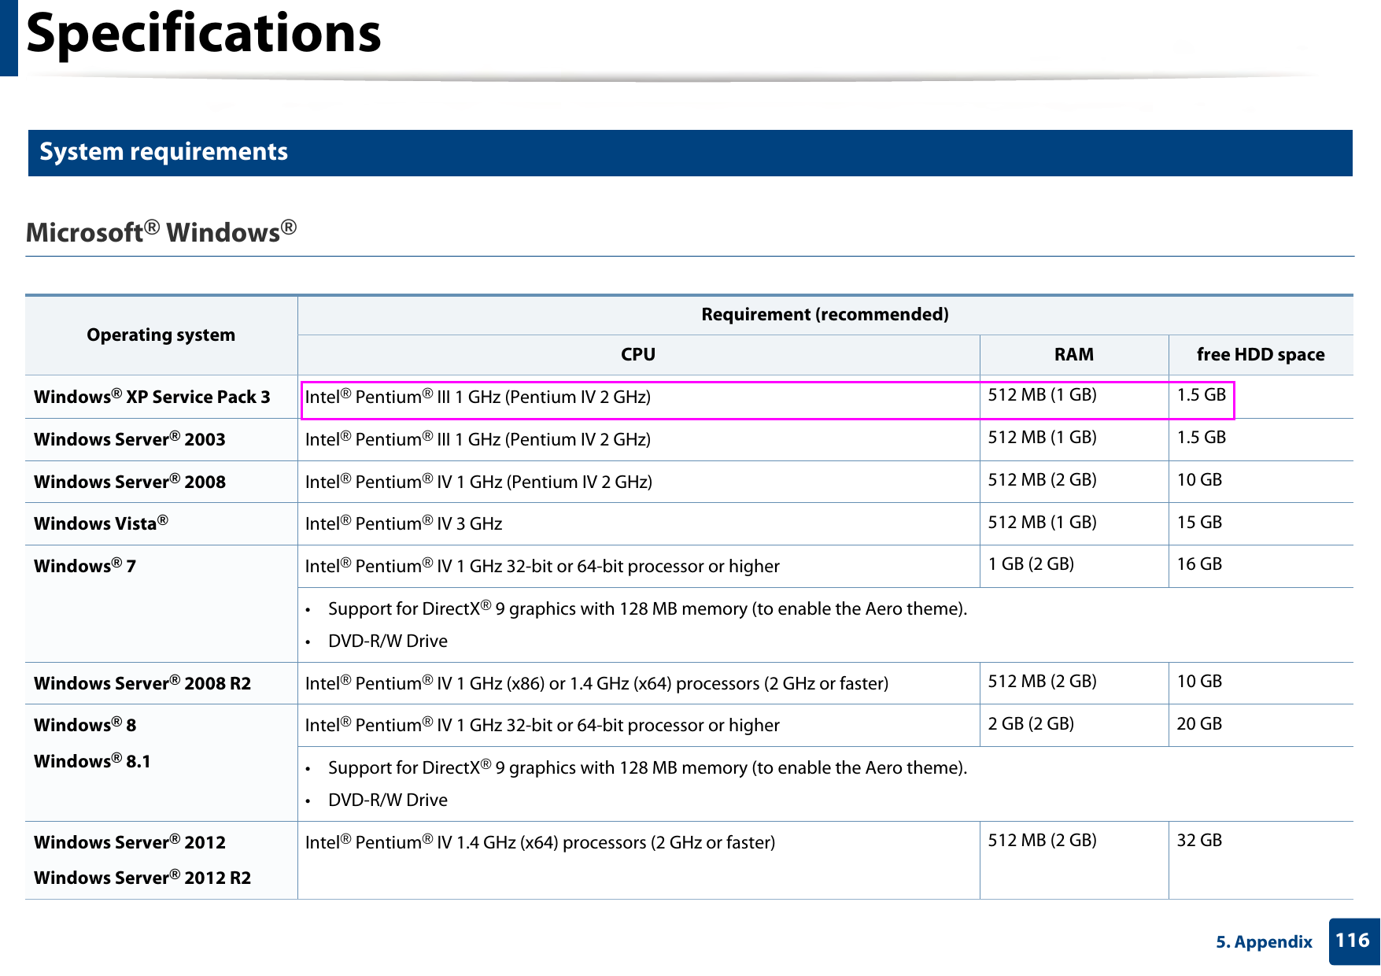
Task: Select the "DVD-R/W Drive" bullet under Windows 8
Action: pyautogui.click(x=388, y=800)
